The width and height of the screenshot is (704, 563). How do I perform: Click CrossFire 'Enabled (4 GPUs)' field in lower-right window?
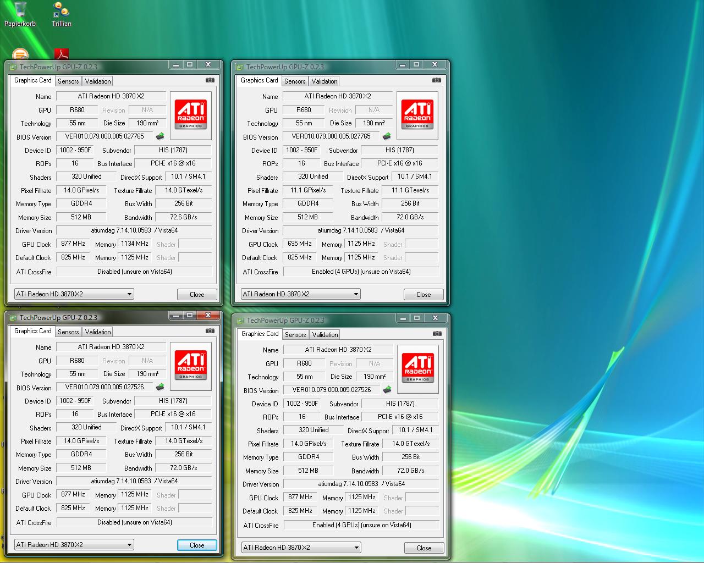(362, 525)
